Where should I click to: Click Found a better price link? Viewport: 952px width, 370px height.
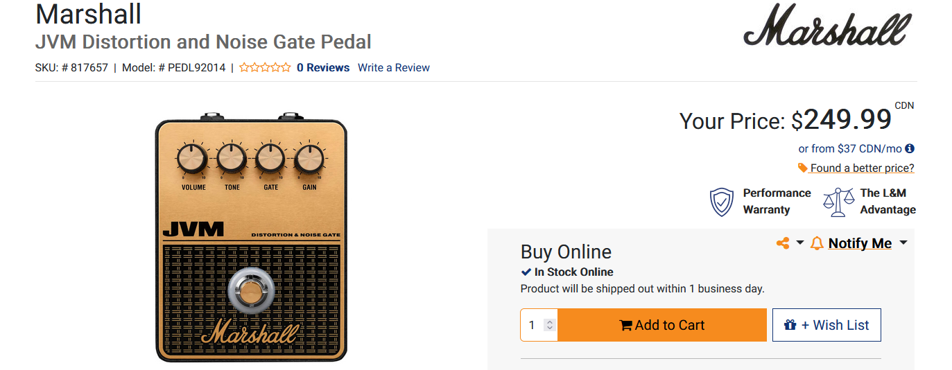click(x=862, y=168)
